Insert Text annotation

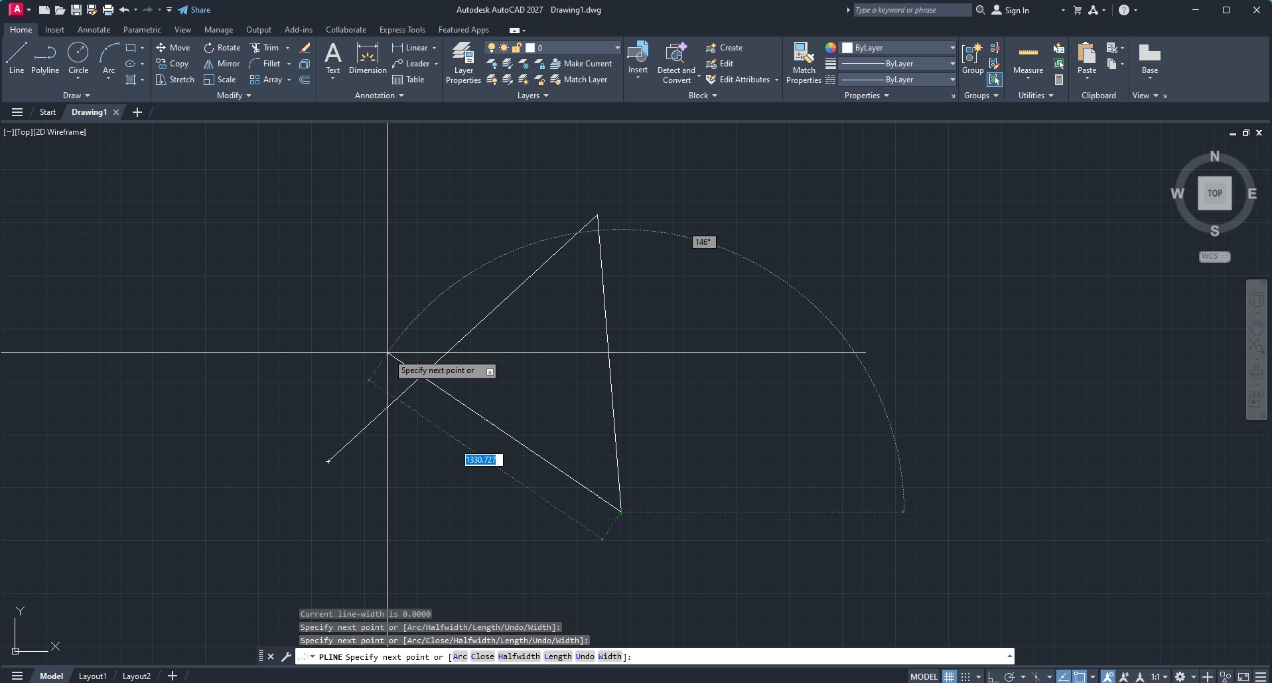click(332, 58)
